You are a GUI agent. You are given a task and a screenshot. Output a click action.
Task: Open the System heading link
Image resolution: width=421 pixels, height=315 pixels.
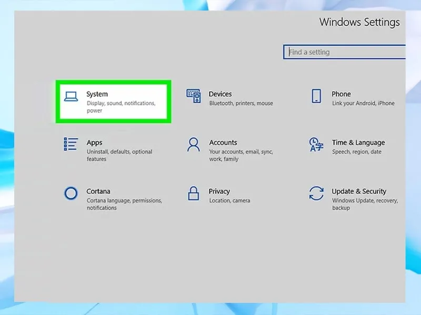pos(97,94)
